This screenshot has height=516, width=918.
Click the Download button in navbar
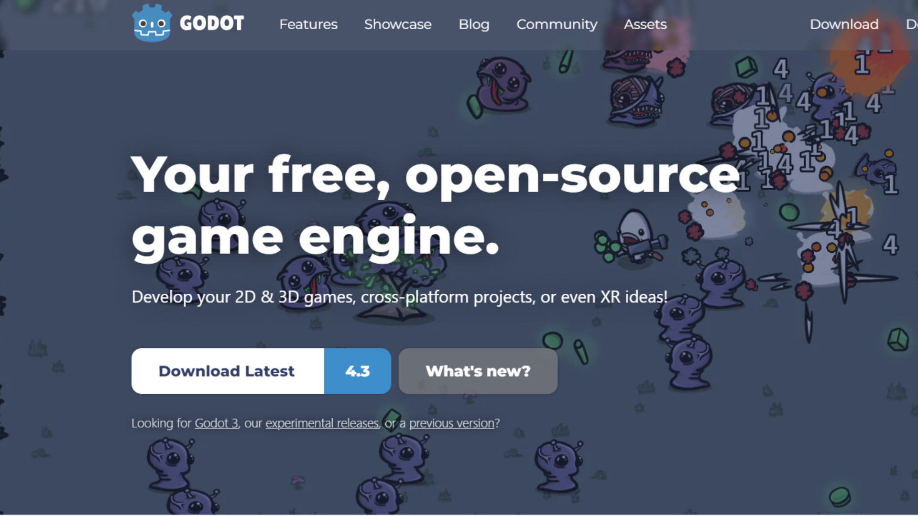844,23
